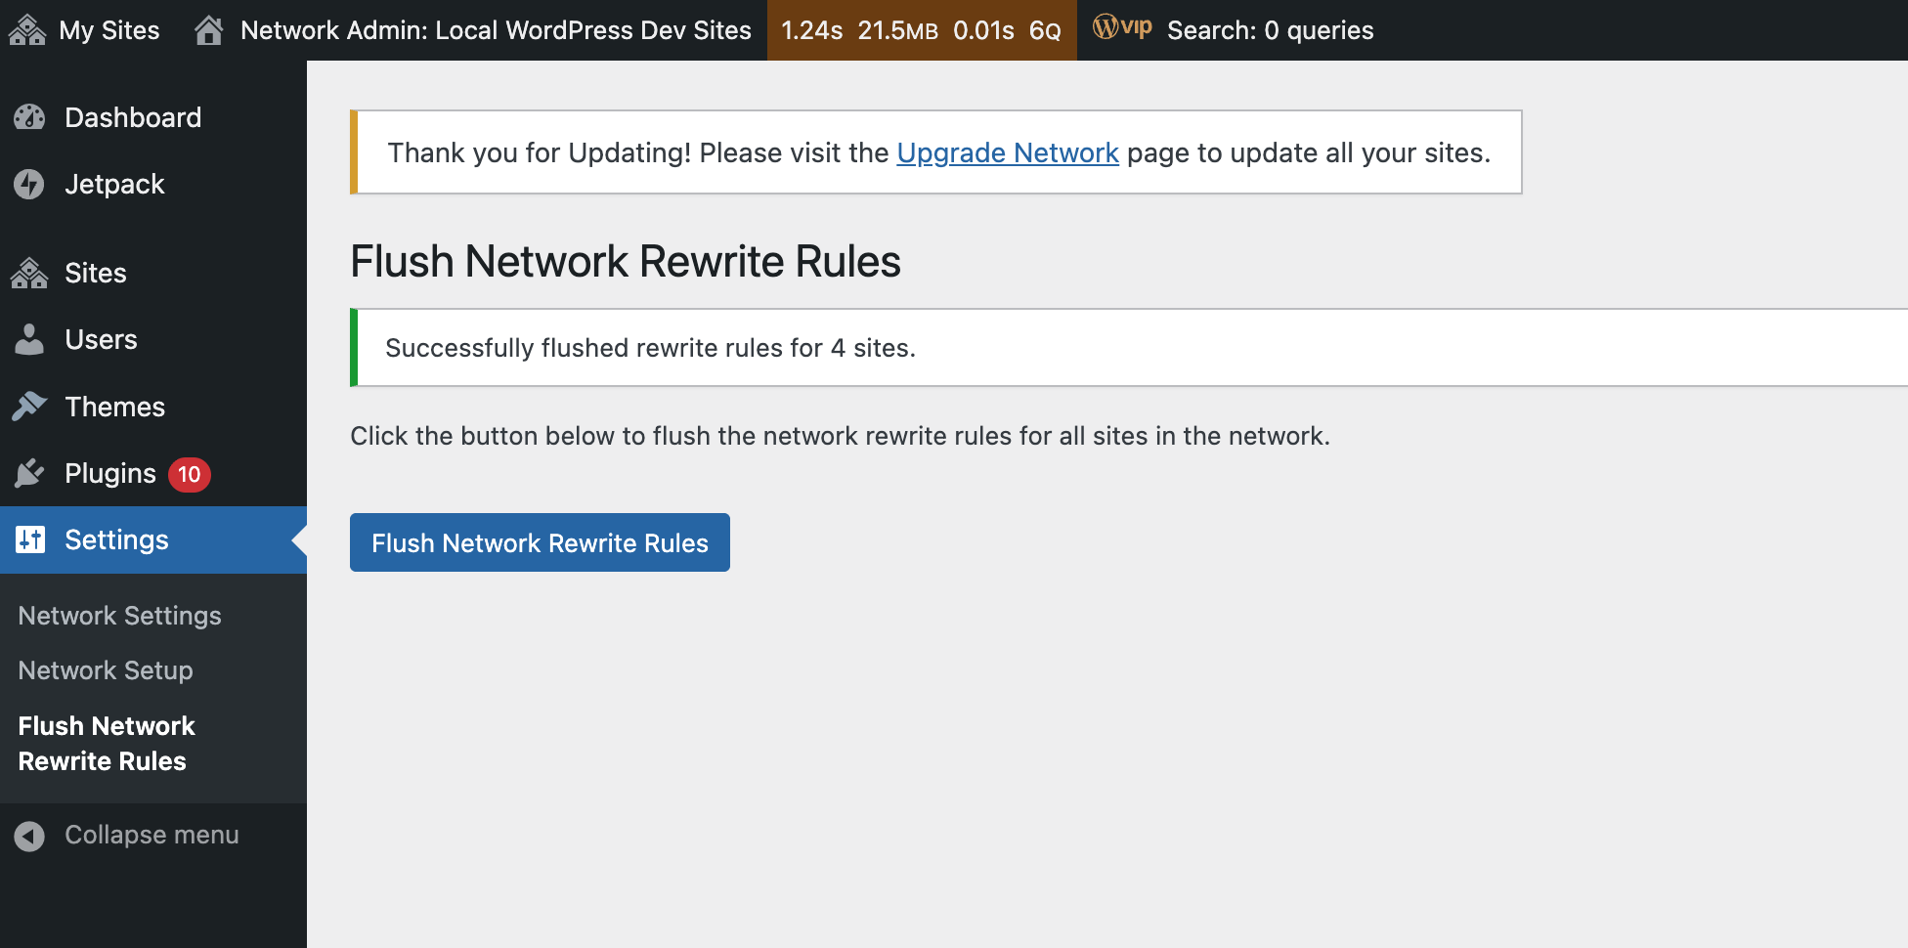Click the My Sites multisite icon
Viewport: 1908px width, 948px height.
pos(27,30)
